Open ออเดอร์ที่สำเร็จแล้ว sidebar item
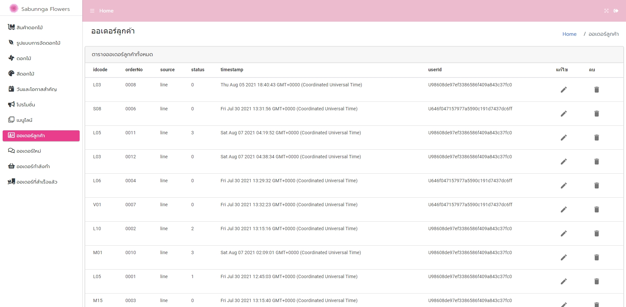The width and height of the screenshot is (626, 307). (41, 182)
